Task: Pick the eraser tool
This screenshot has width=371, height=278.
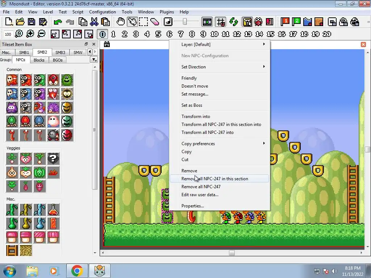Action: click(155, 22)
